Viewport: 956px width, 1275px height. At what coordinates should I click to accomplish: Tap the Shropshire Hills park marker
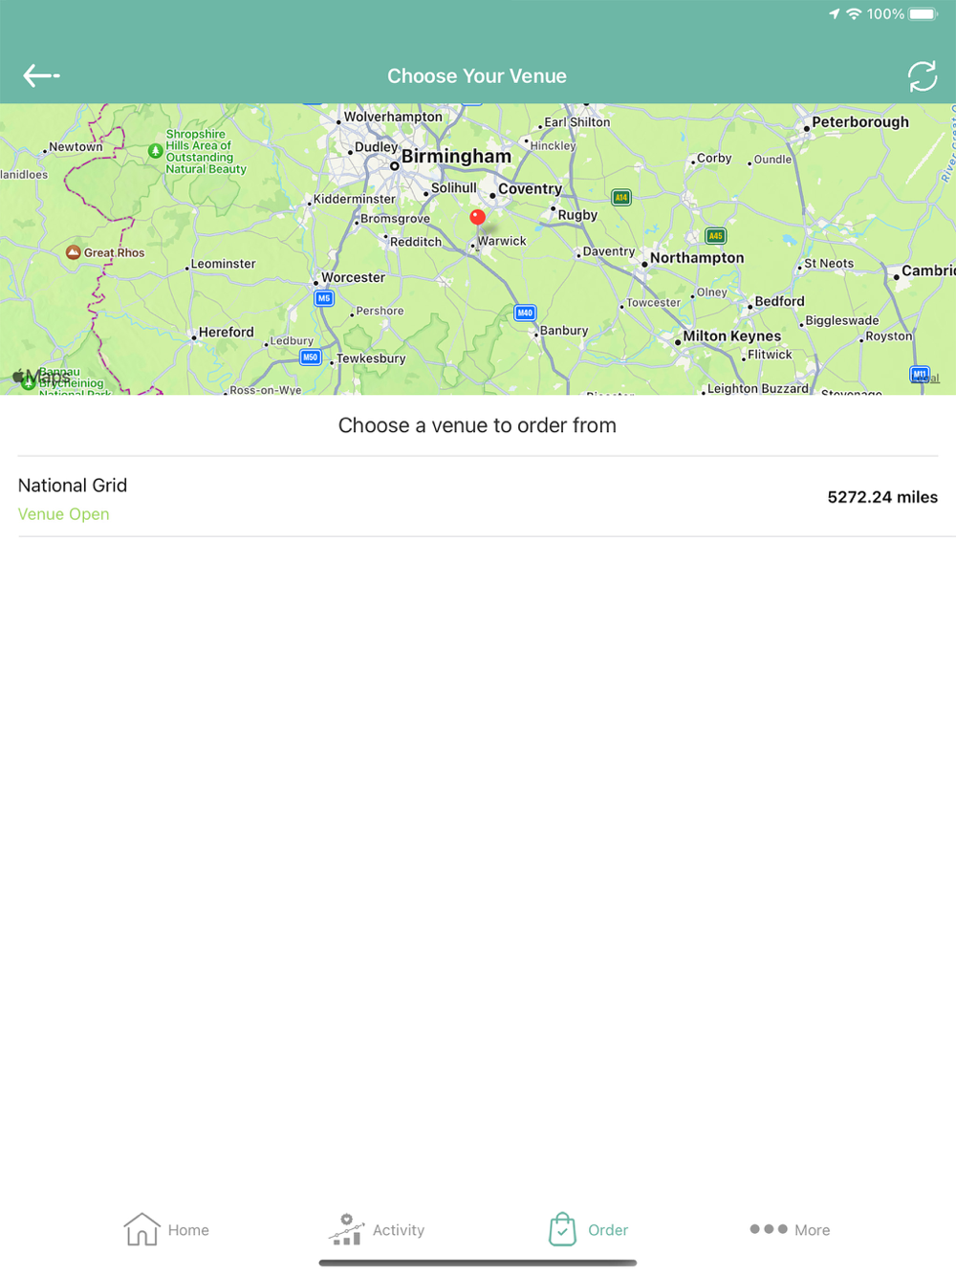point(155,151)
